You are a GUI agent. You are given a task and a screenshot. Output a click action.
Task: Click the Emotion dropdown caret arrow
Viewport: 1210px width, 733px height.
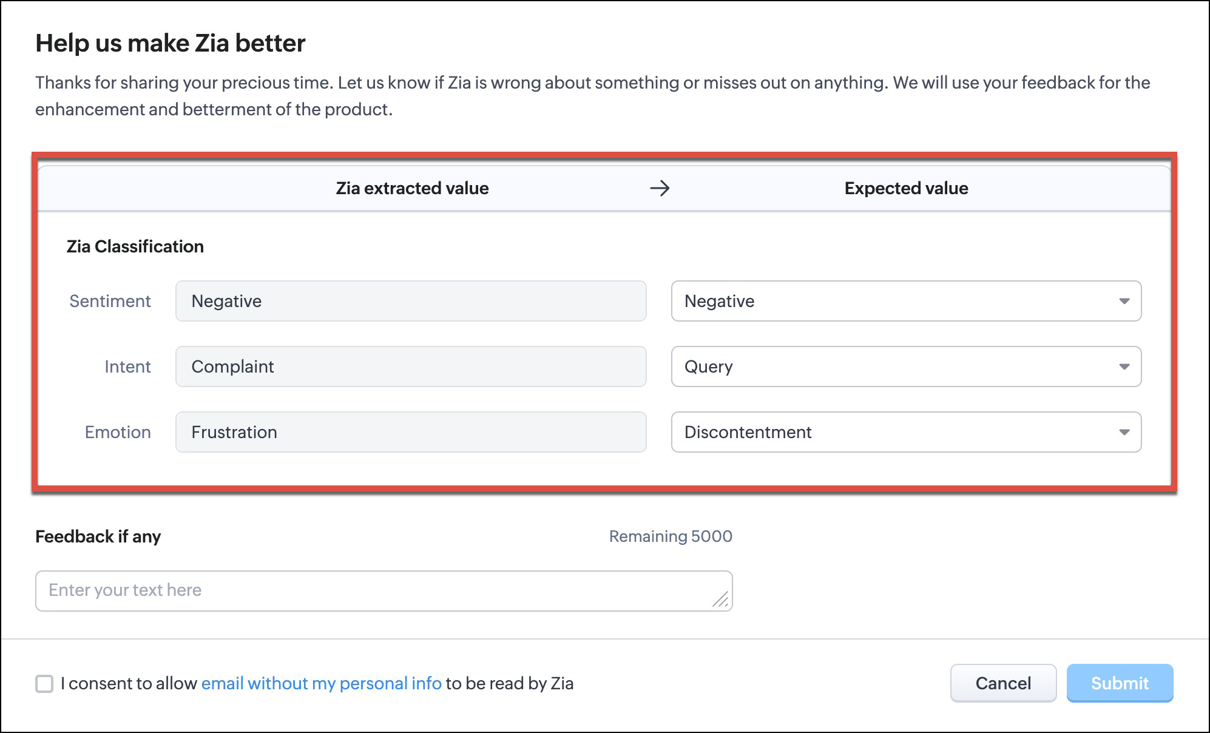1124,432
